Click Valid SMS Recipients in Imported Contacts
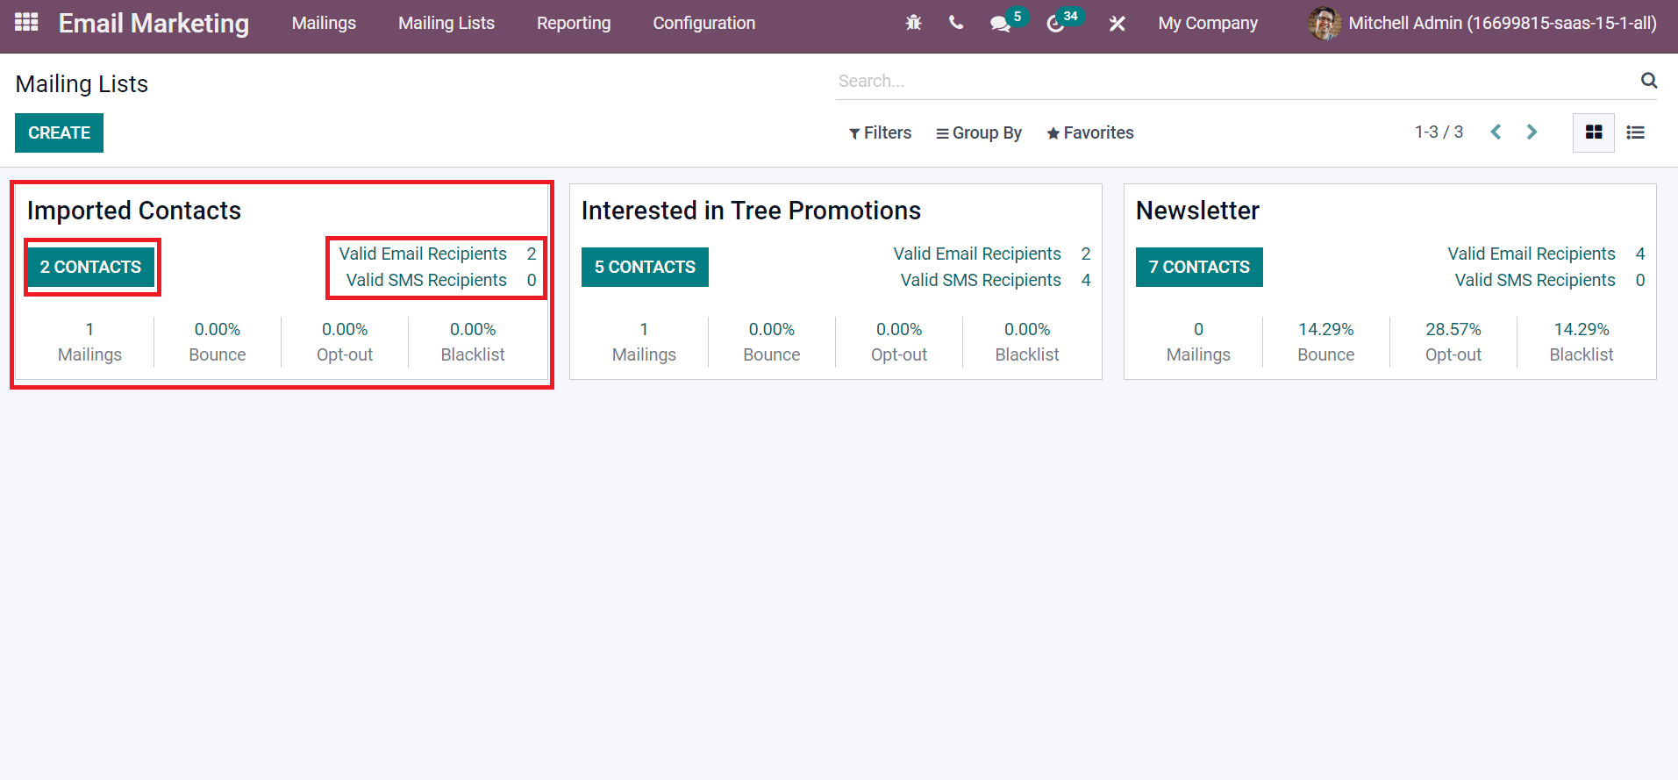 click(426, 280)
